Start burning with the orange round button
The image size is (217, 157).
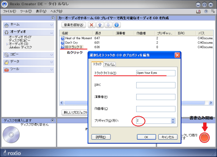pyautogui.click(x=204, y=138)
